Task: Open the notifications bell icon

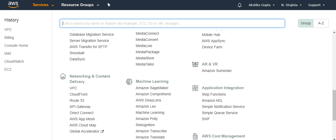Action: point(240,5)
